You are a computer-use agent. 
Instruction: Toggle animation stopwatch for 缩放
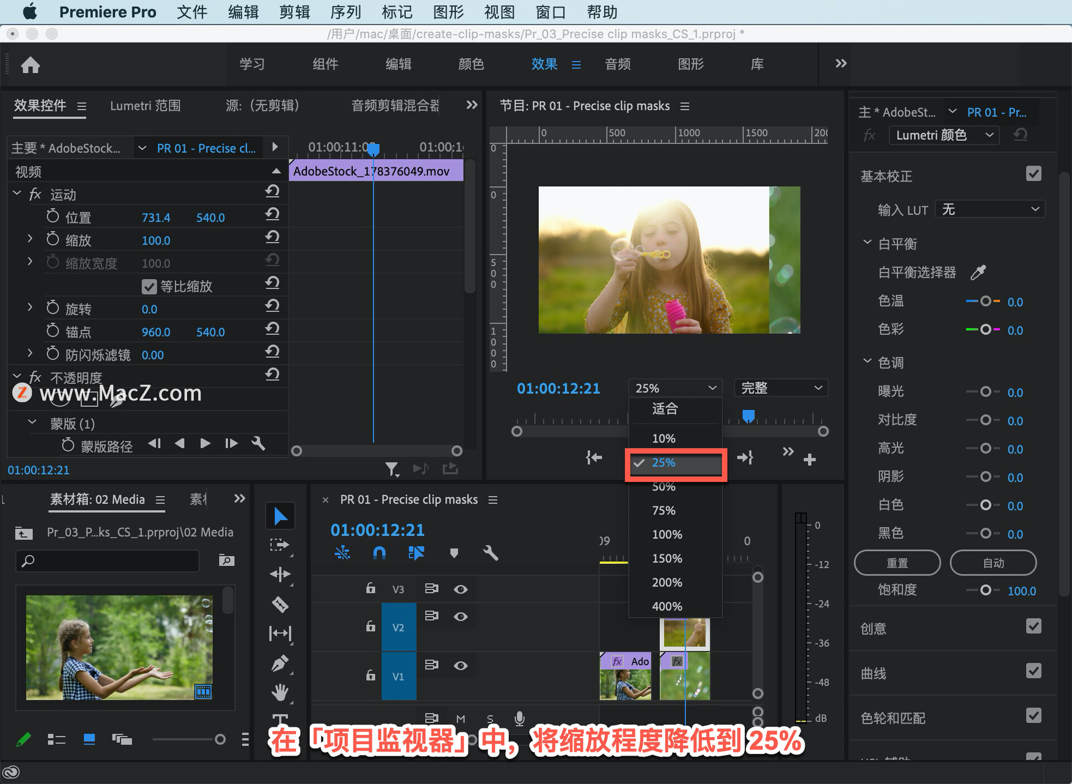[52, 239]
